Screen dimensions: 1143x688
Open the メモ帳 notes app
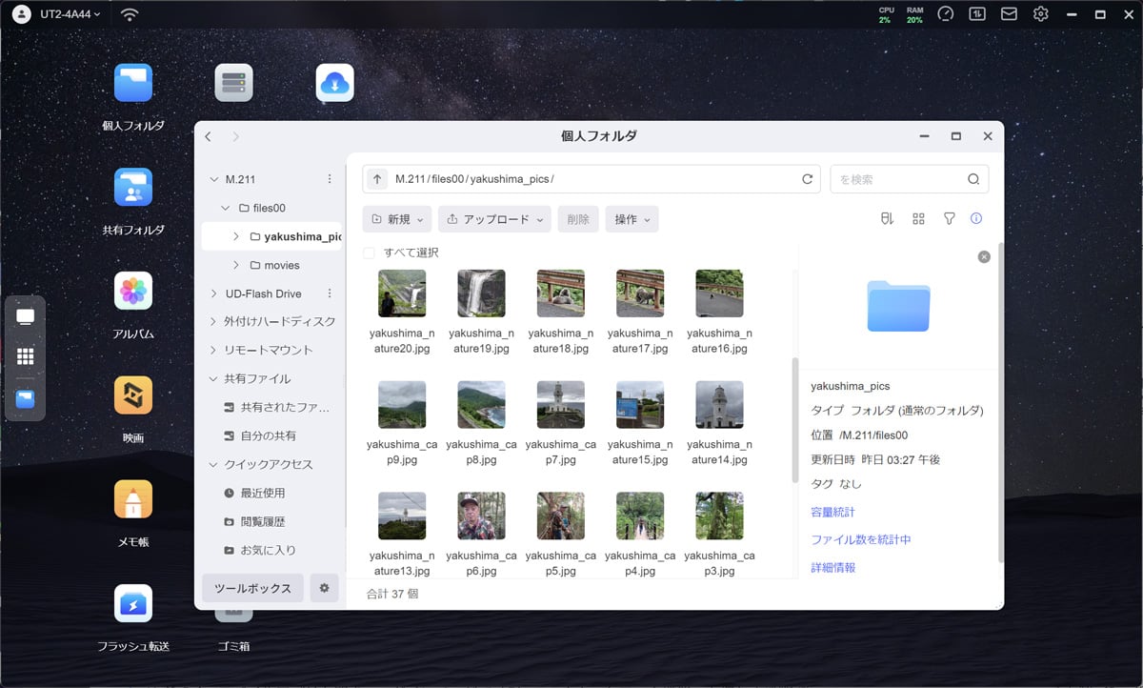pyautogui.click(x=133, y=499)
